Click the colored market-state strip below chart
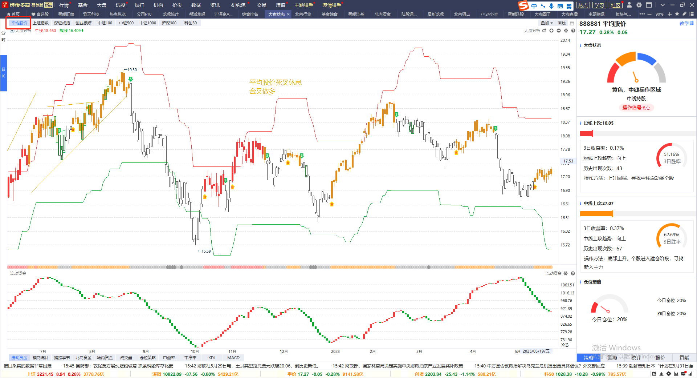 point(280,267)
